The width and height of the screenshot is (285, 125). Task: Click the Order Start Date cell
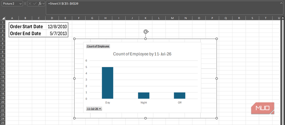coord(27,27)
